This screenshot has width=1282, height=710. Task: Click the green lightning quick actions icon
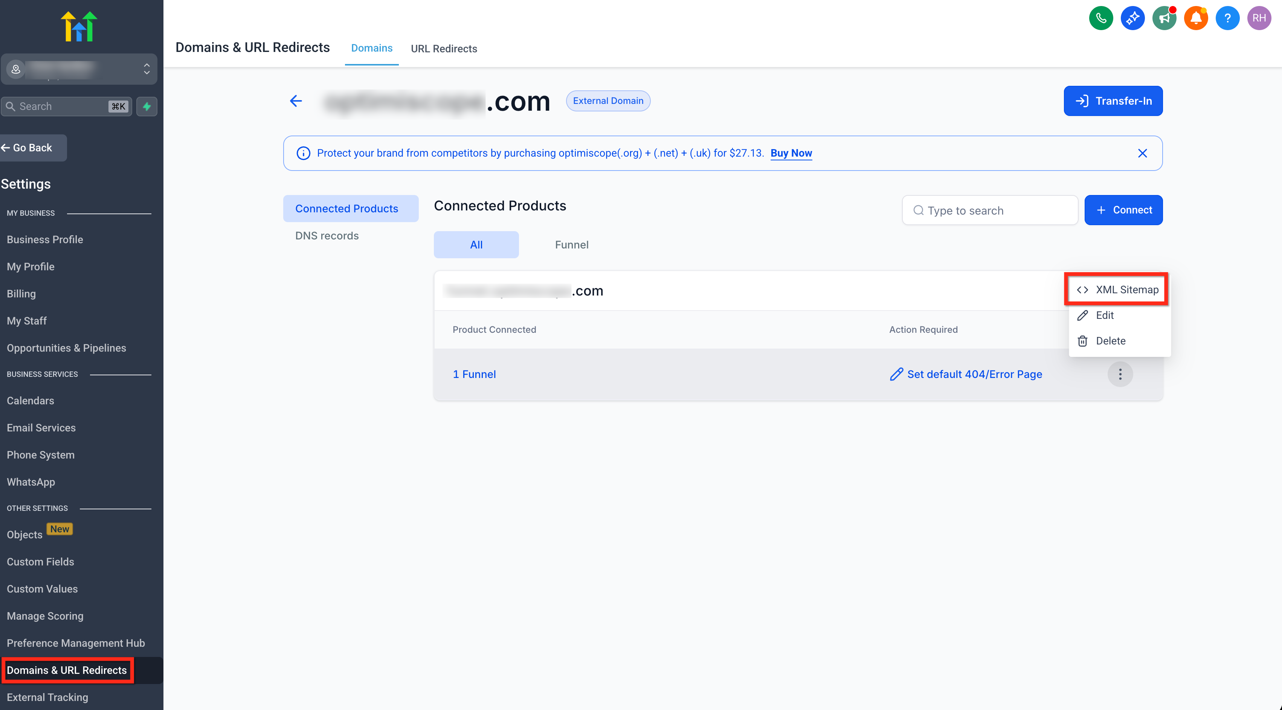click(x=147, y=107)
